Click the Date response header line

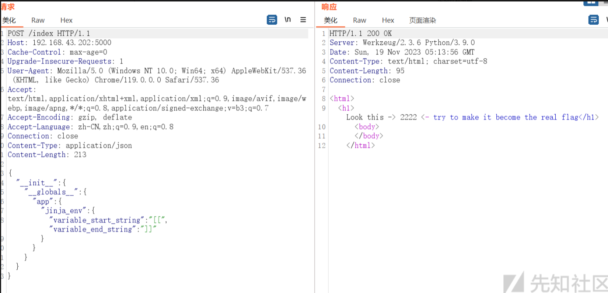(x=402, y=52)
